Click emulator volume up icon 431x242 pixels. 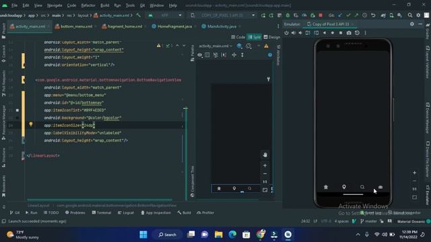pyautogui.click(x=294, y=33)
